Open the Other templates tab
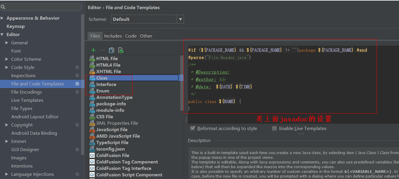This screenshot has height=179, width=399. (x=146, y=36)
